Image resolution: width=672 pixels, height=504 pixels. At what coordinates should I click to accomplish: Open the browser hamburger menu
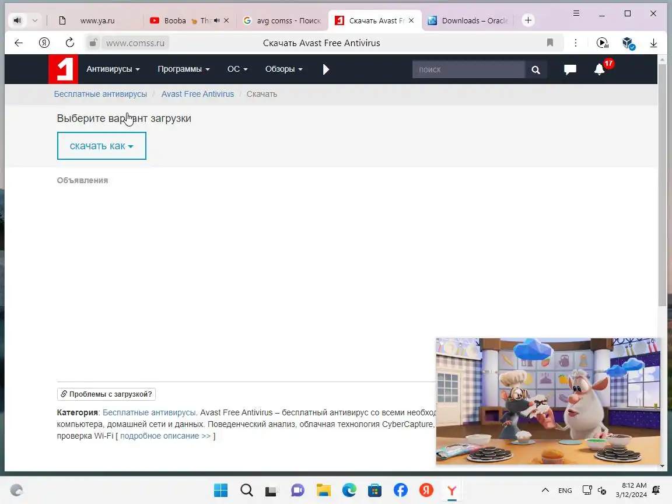[x=576, y=13]
